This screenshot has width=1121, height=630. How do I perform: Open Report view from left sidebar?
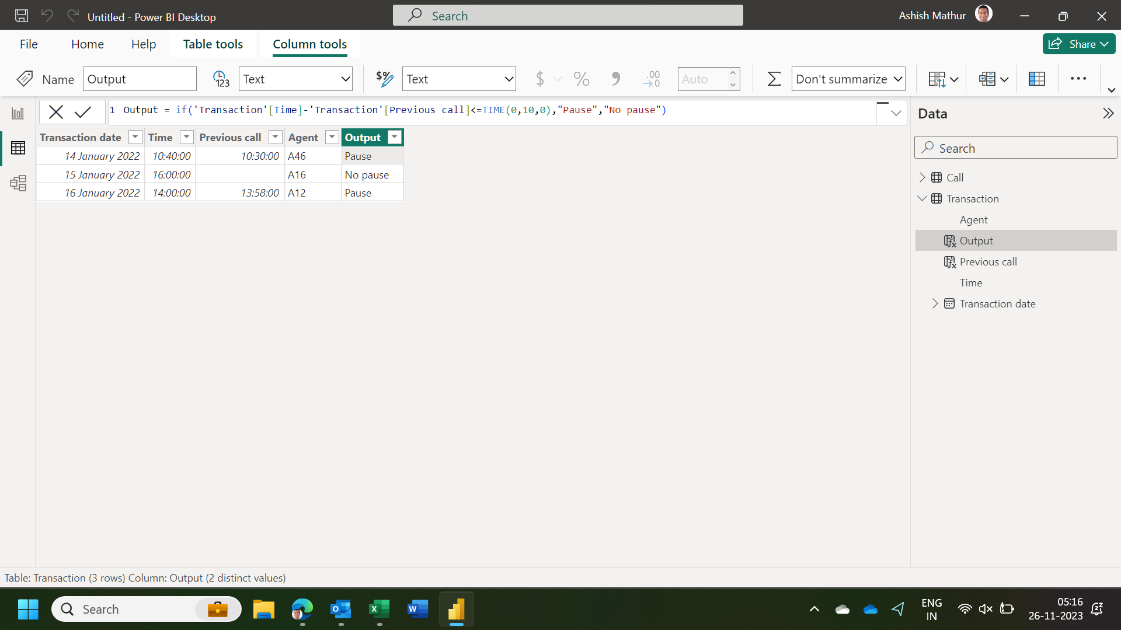[18, 113]
